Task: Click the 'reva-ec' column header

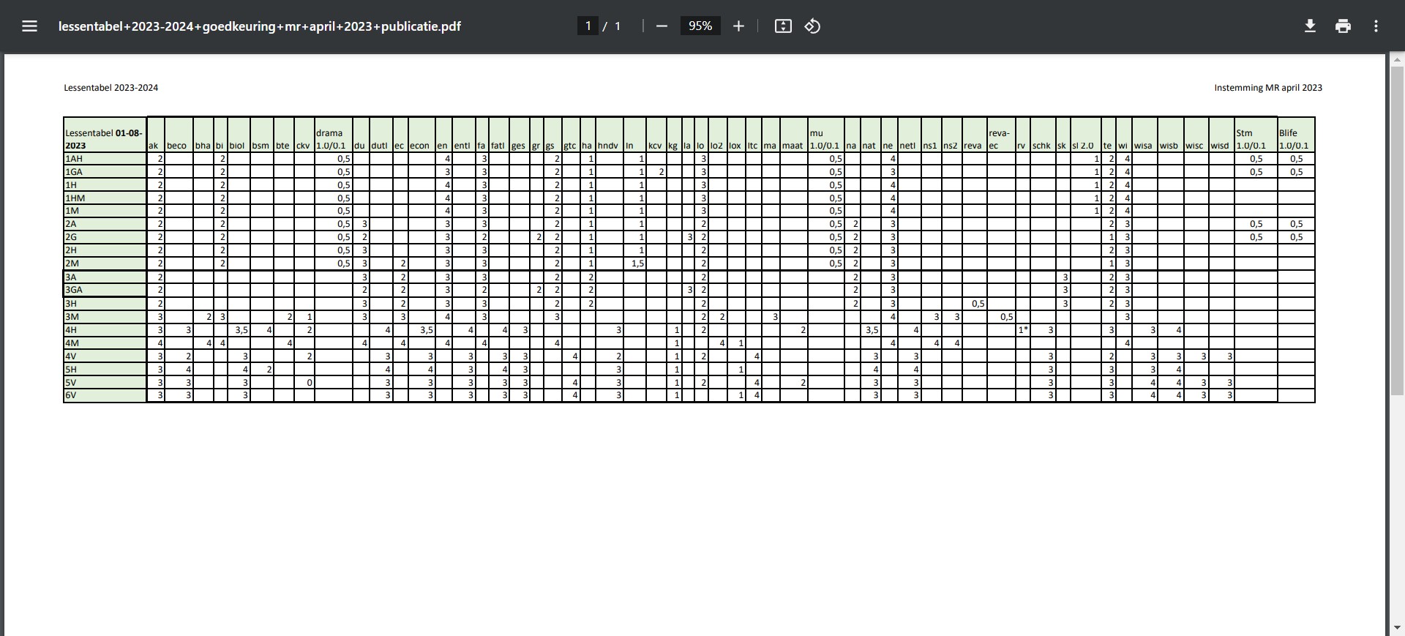Action: (1002, 135)
